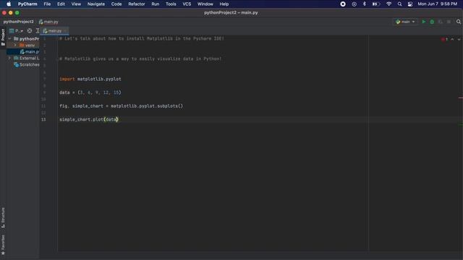Click the error indicator badge in the editor
The height and width of the screenshot is (260, 463).
(445, 39)
